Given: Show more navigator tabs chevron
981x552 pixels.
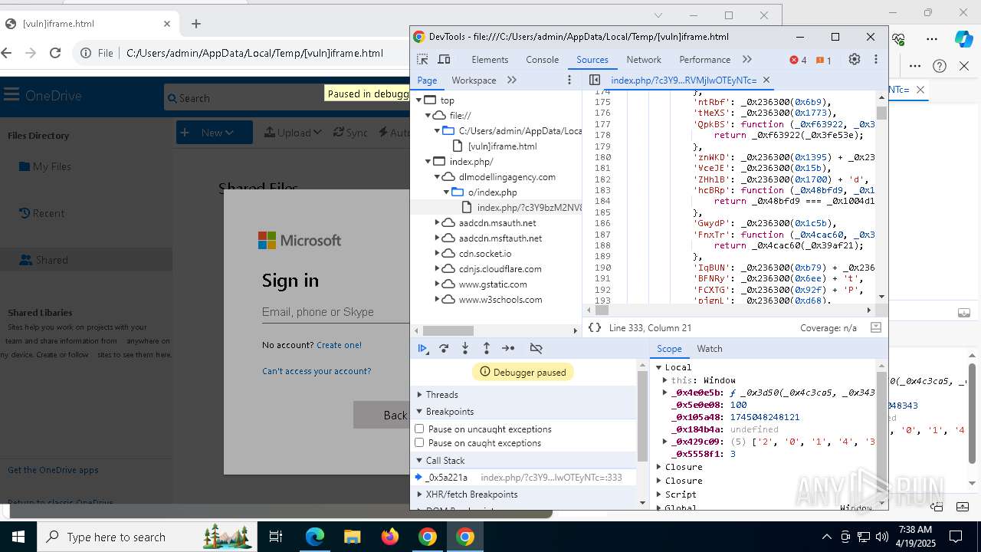Looking at the screenshot, I should point(512,80).
